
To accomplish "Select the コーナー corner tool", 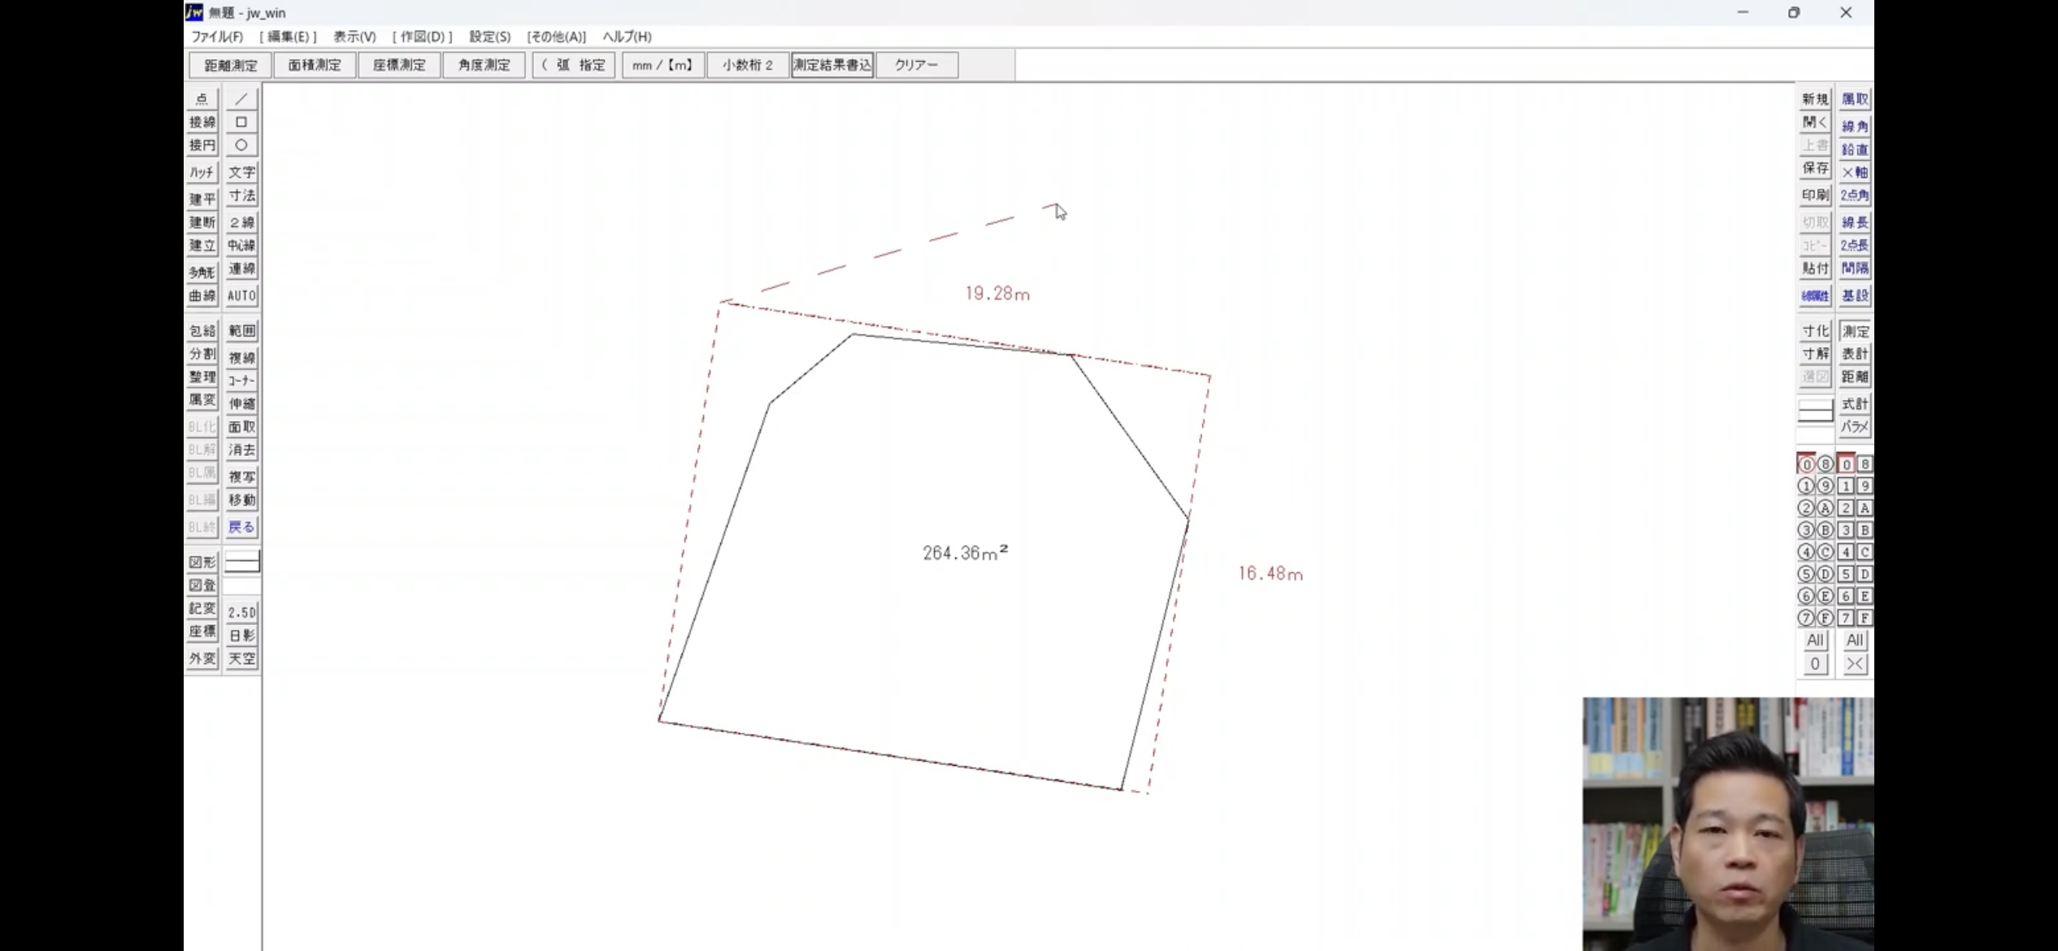I will coord(241,380).
